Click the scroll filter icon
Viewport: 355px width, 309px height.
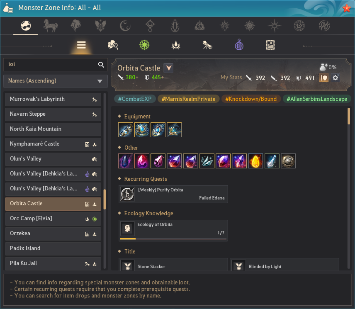207,45
